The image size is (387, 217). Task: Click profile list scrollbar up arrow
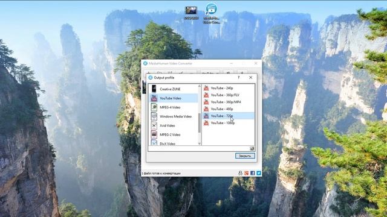(x=200, y=86)
